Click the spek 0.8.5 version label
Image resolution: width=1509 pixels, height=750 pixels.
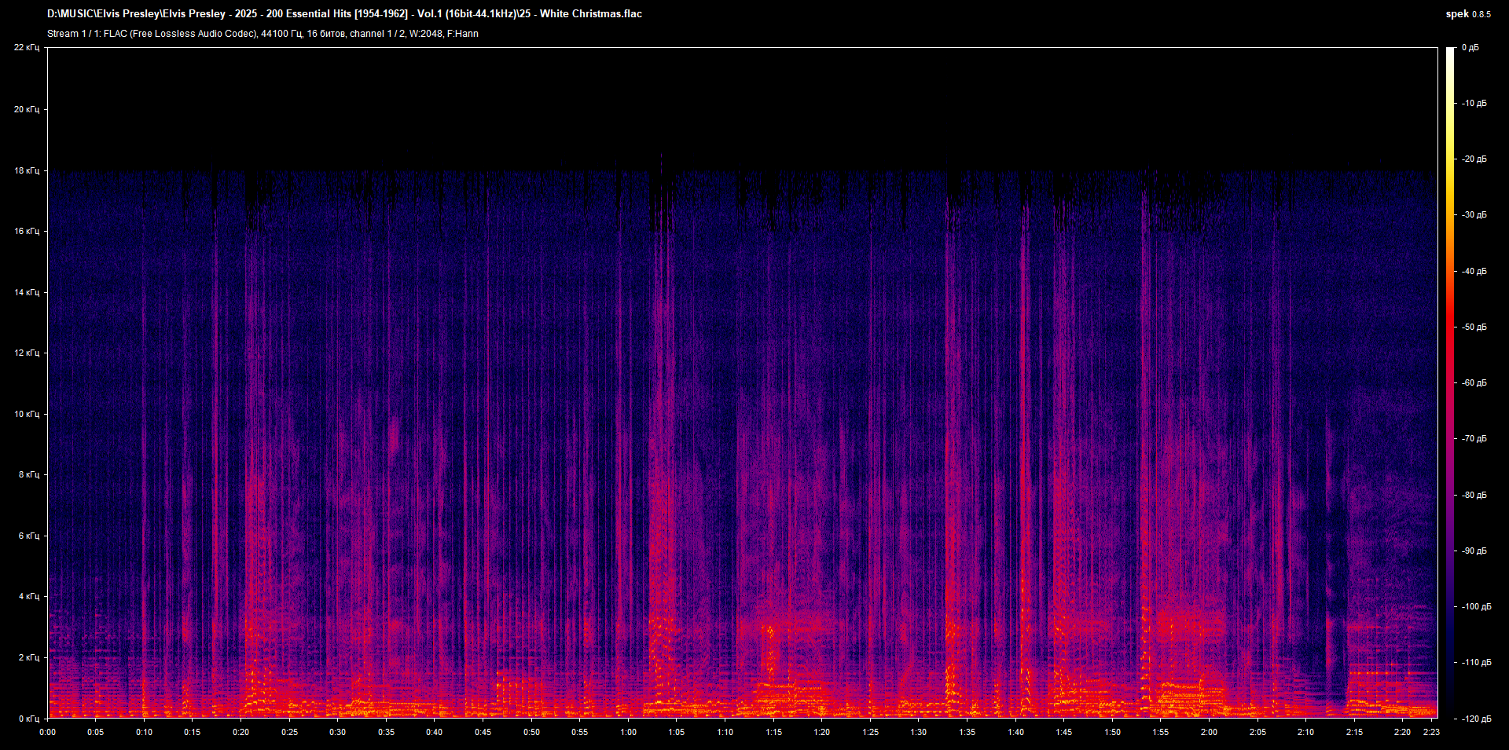coord(1467,14)
